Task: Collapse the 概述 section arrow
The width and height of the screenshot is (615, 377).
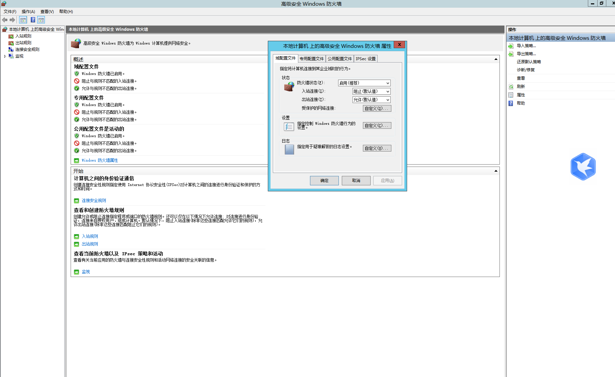Action: pos(496,59)
